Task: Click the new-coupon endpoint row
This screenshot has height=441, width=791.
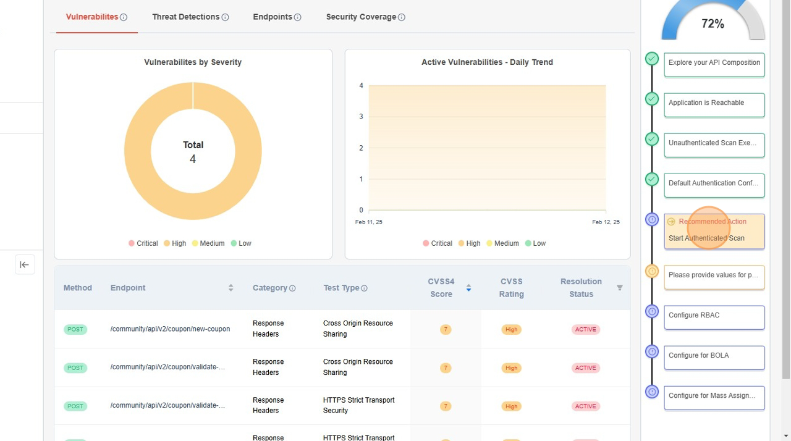Action: point(170,329)
